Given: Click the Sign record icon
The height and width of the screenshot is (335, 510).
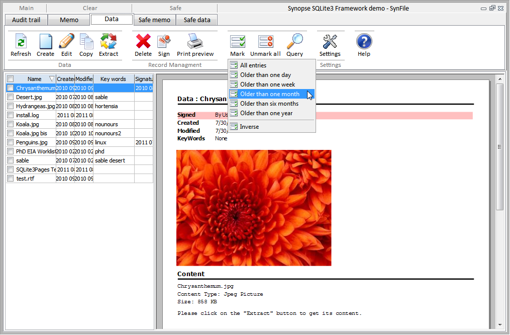Looking at the screenshot, I should pyautogui.click(x=164, y=42).
